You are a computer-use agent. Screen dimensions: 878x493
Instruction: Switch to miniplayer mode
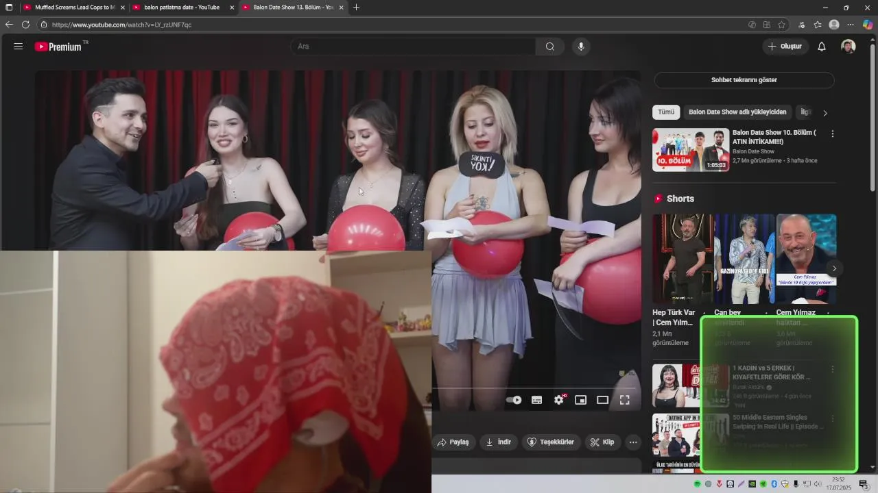(581, 400)
